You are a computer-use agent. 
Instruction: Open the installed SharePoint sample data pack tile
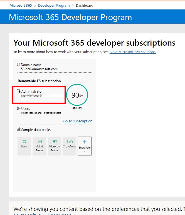(x=69, y=146)
